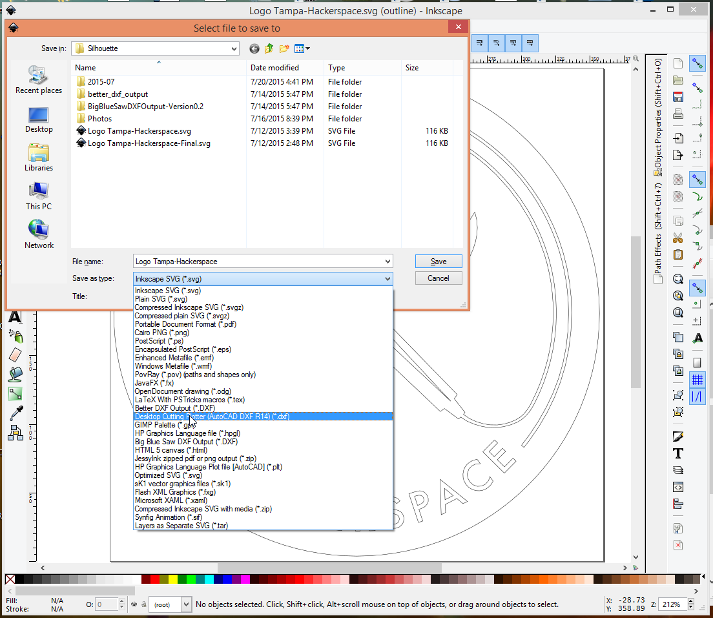Toggle snap to path intersections
The width and height of the screenshot is (713, 618).
(x=697, y=213)
